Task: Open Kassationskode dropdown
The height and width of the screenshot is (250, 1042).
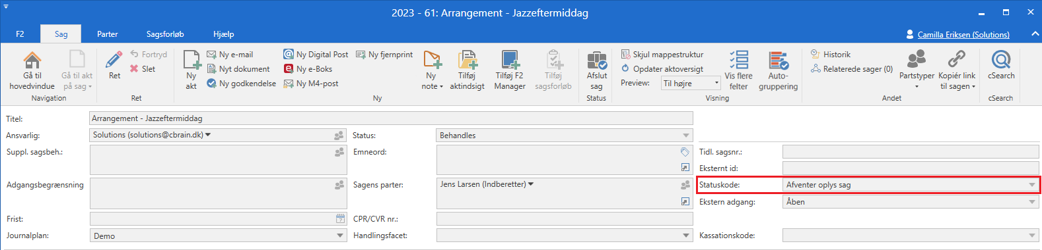Action: tap(1032, 236)
